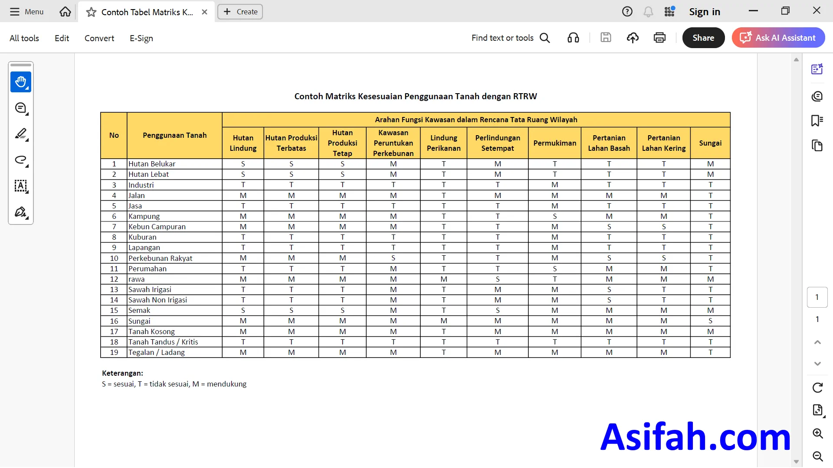
Task: Click the Create new tab button
Action: coord(240,12)
